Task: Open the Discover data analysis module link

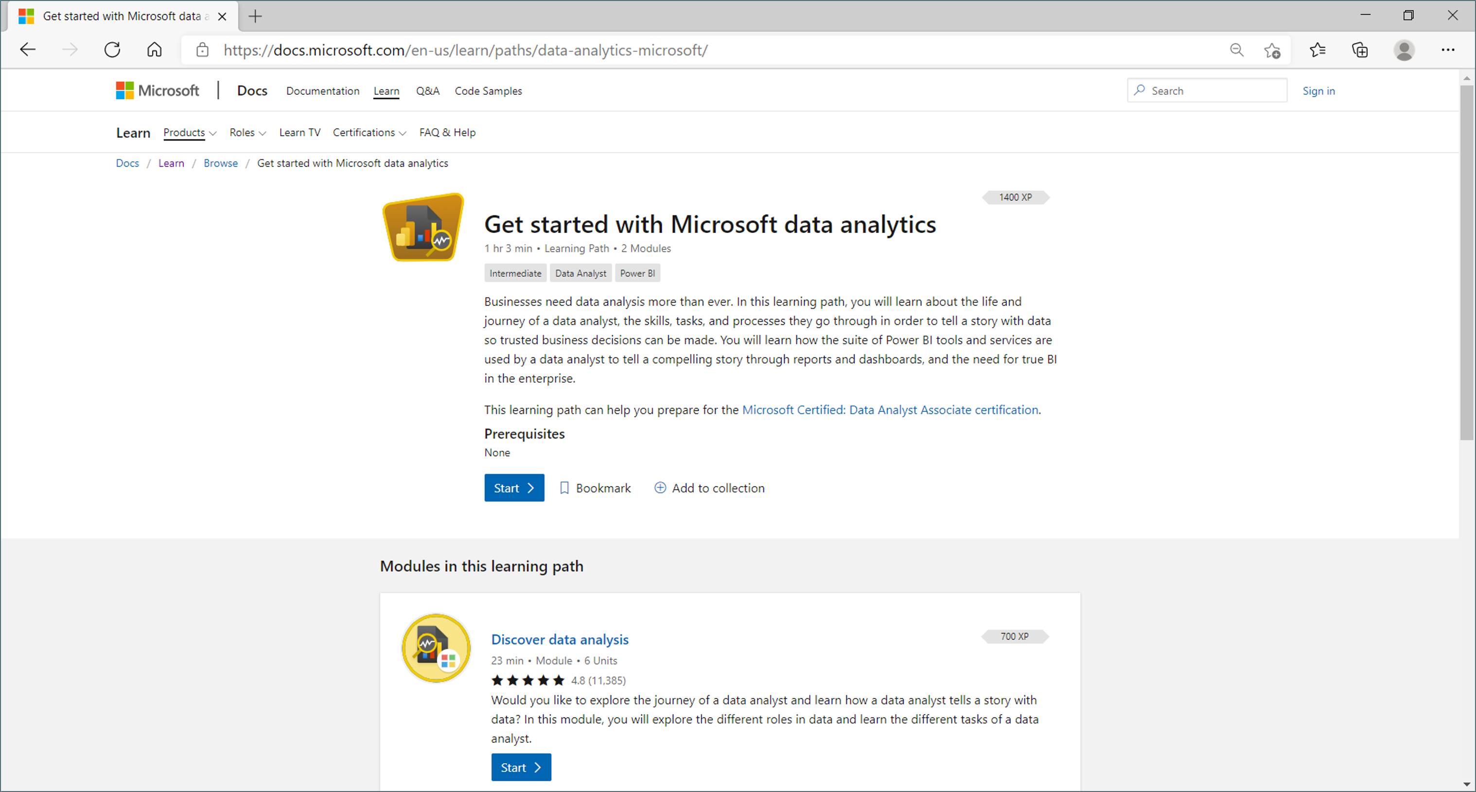Action: coord(560,639)
